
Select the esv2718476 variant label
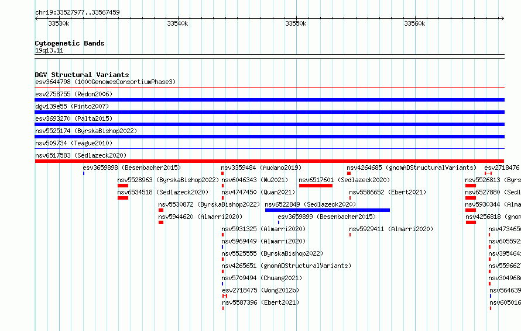[x=502, y=168]
